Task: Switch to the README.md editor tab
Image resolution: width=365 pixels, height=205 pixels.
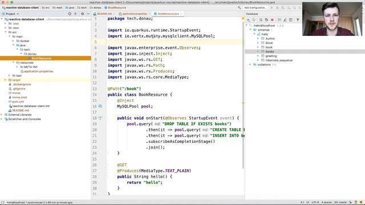Action: tap(104, 14)
